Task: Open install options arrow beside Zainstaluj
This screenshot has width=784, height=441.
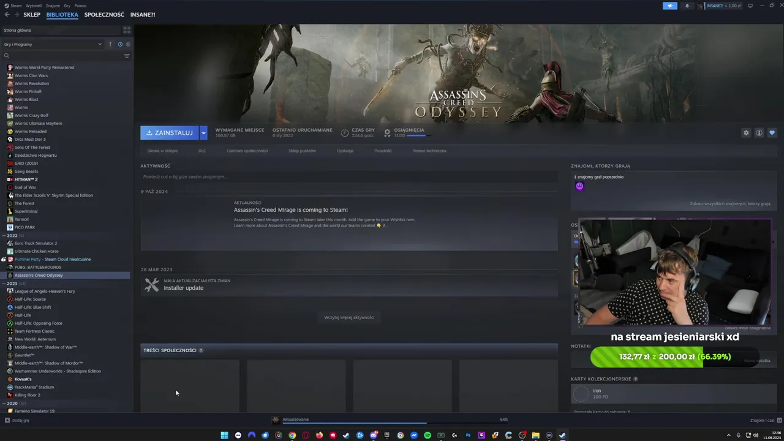Action: [203, 133]
